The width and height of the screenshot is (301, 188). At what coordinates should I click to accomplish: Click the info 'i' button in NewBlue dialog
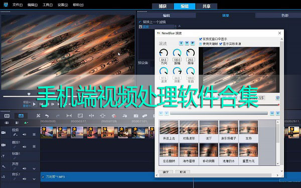181,43
